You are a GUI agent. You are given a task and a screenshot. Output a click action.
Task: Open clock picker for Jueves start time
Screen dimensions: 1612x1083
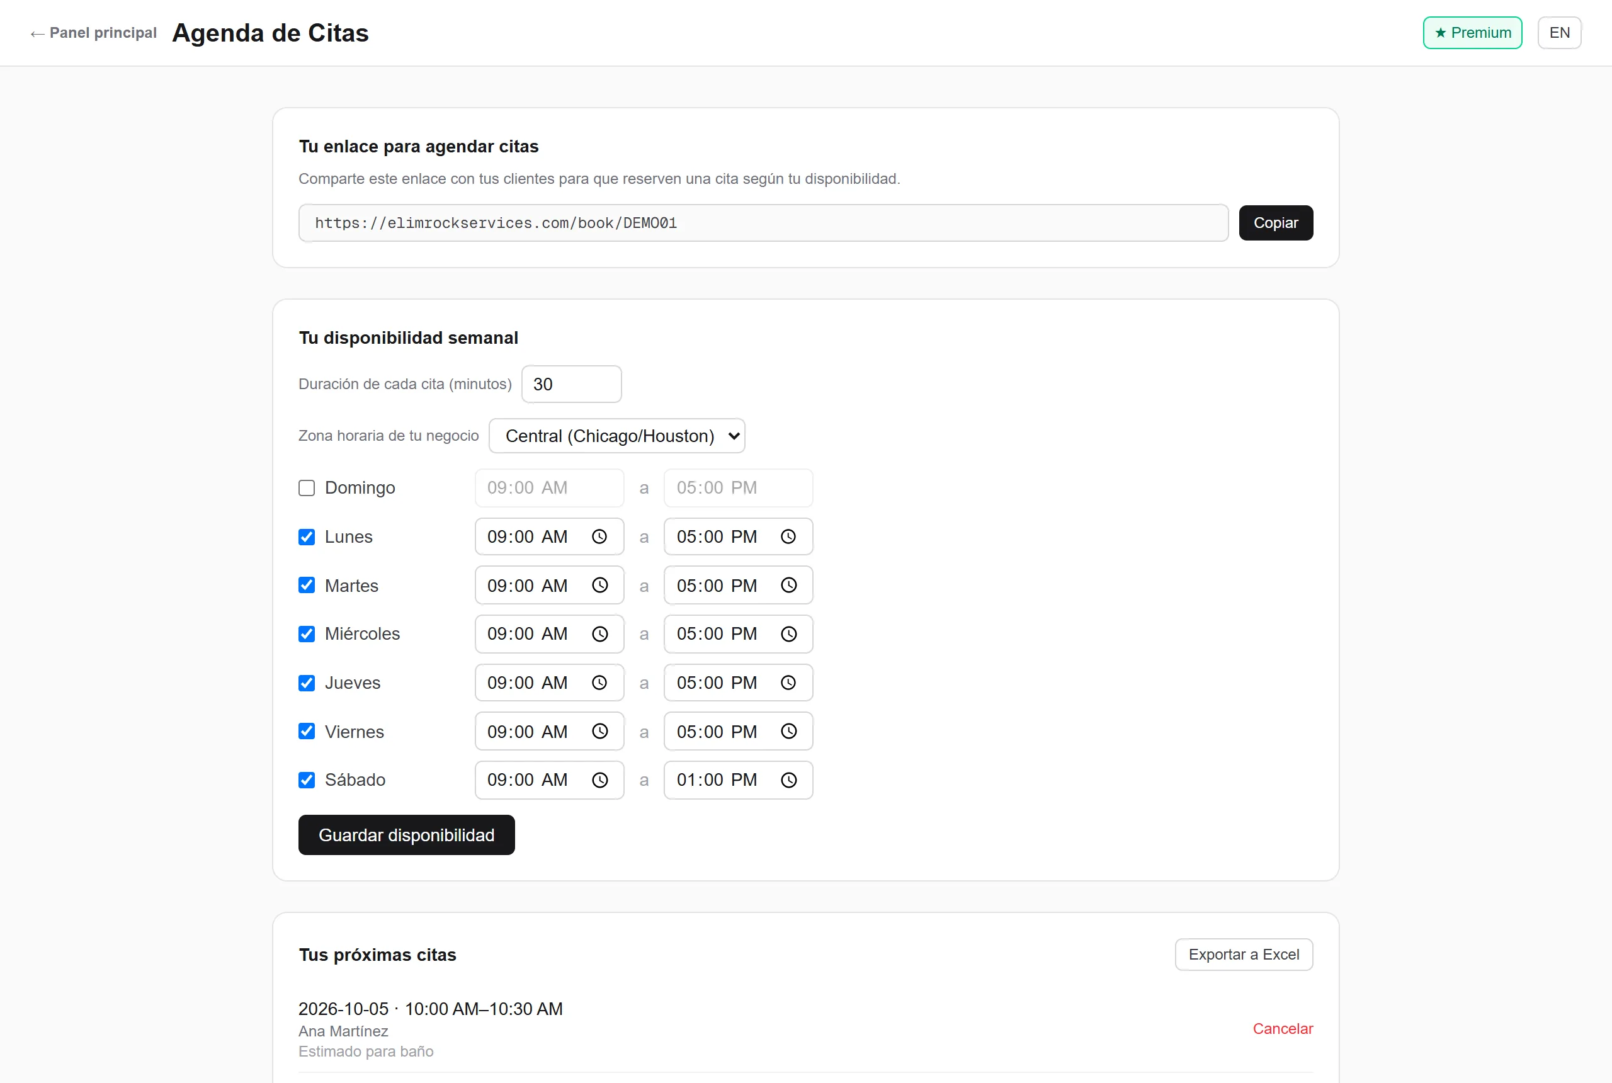pos(599,683)
